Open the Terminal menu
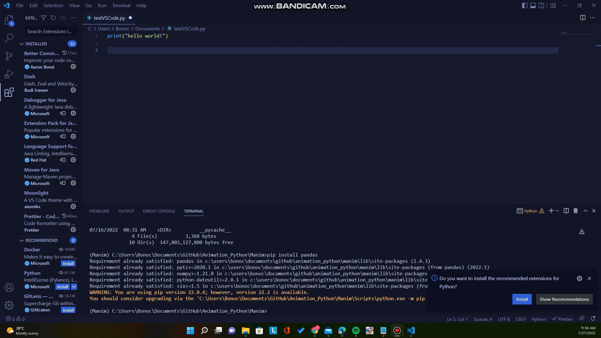Viewport: 601px width, 338px height. (x=121, y=5)
